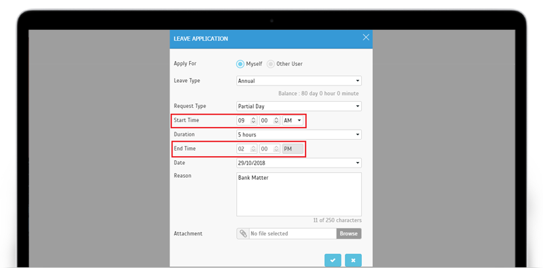
Task: Open the Start Time AM/PM dropdown
Action: (x=293, y=121)
